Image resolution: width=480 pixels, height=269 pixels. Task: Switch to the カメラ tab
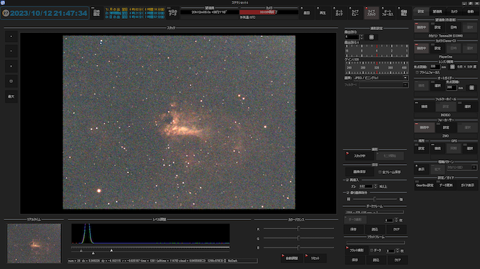tap(453, 11)
